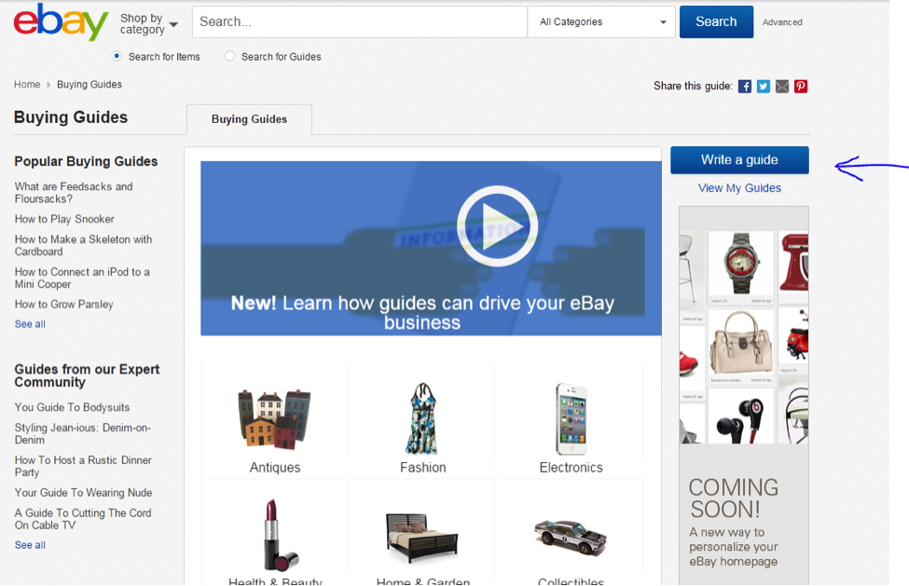Click the blue Search button
The image size is (909, 586).
click(716, 22)
